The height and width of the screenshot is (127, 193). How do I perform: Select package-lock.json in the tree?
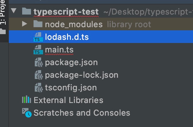click(81, 75)
